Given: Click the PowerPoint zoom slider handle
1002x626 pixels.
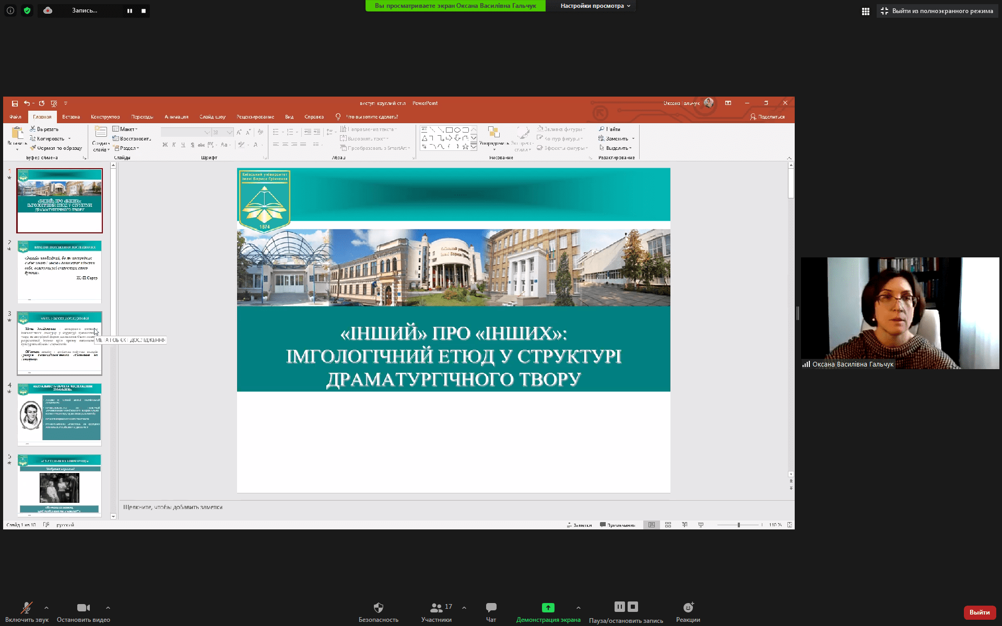Looking at the screenshot, I should pos(738,525).
